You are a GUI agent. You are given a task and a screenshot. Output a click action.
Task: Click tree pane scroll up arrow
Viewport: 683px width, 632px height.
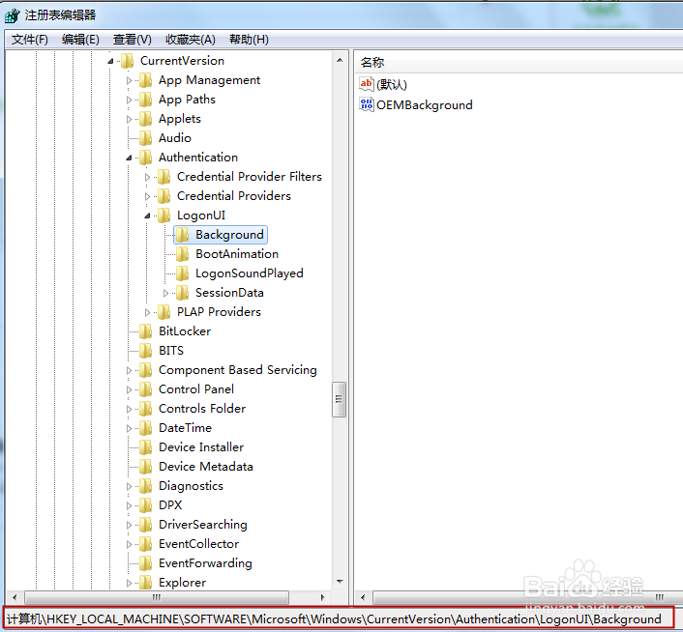pyautogui.click(x=340, y=61)
